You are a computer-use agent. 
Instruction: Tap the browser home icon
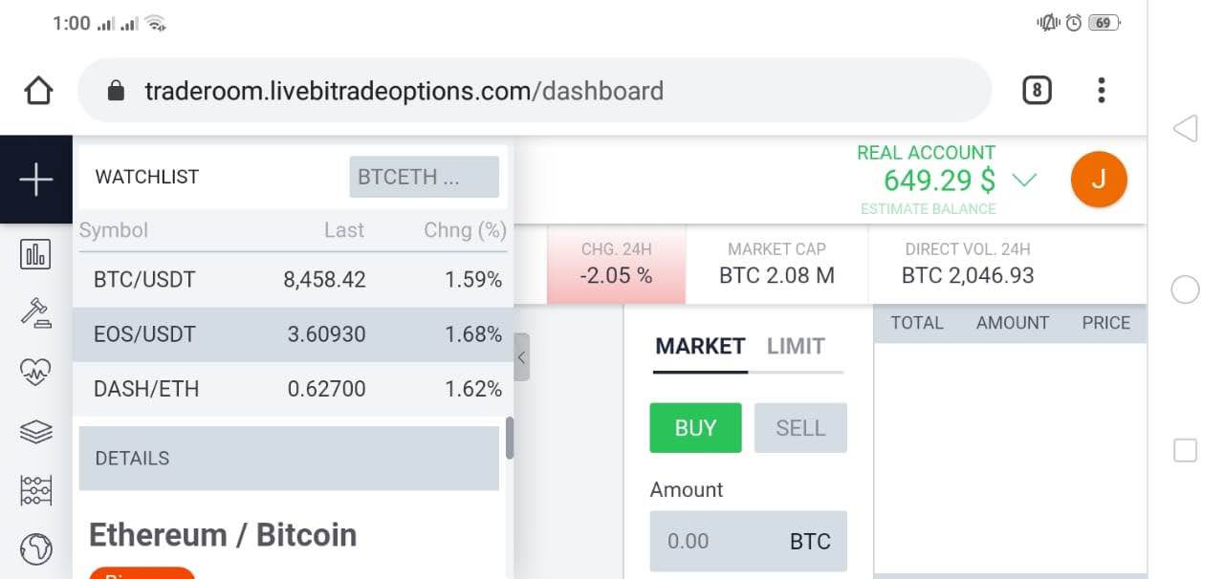click(x=38, y=91)
